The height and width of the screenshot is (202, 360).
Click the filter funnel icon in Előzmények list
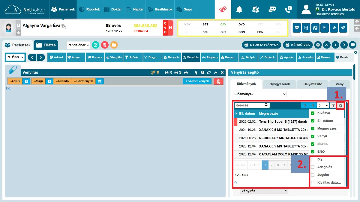[333, 105]
